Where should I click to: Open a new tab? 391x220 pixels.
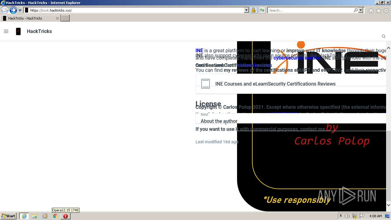click(x=65, y=18)
